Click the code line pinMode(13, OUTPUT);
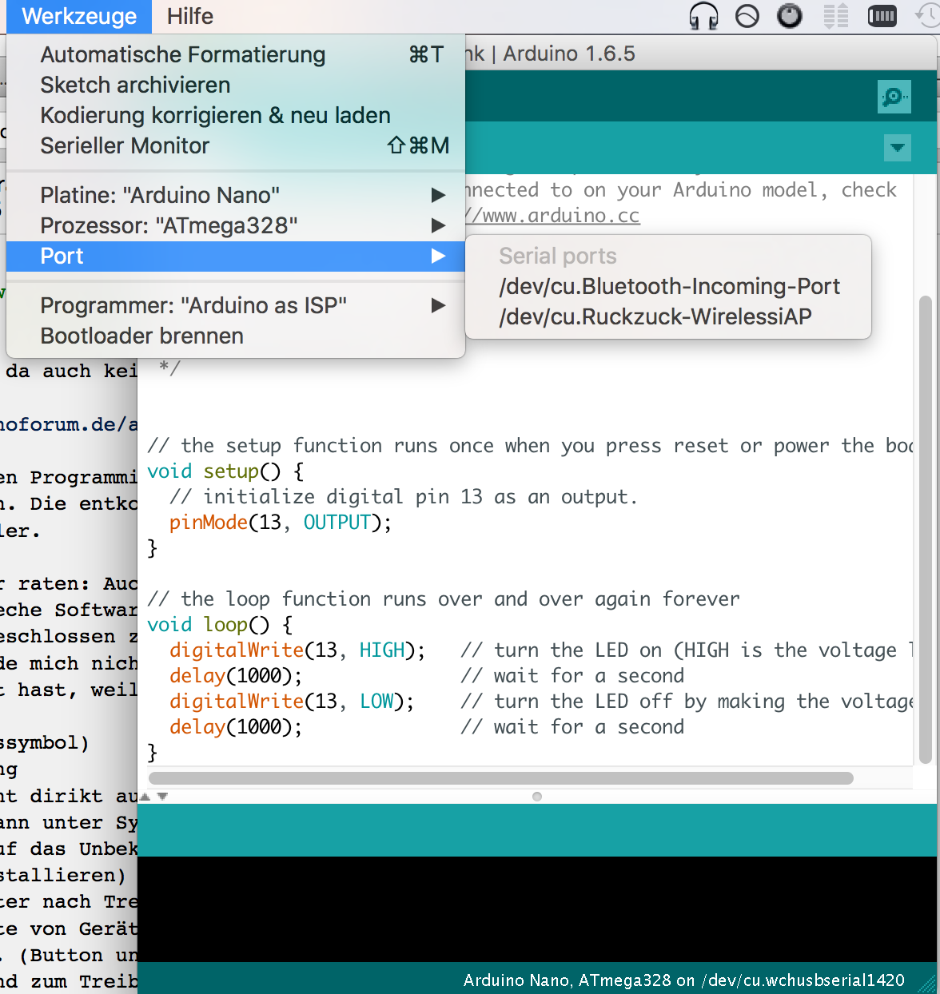The height and width of the screenshot is (994, 940). [281, 523]
